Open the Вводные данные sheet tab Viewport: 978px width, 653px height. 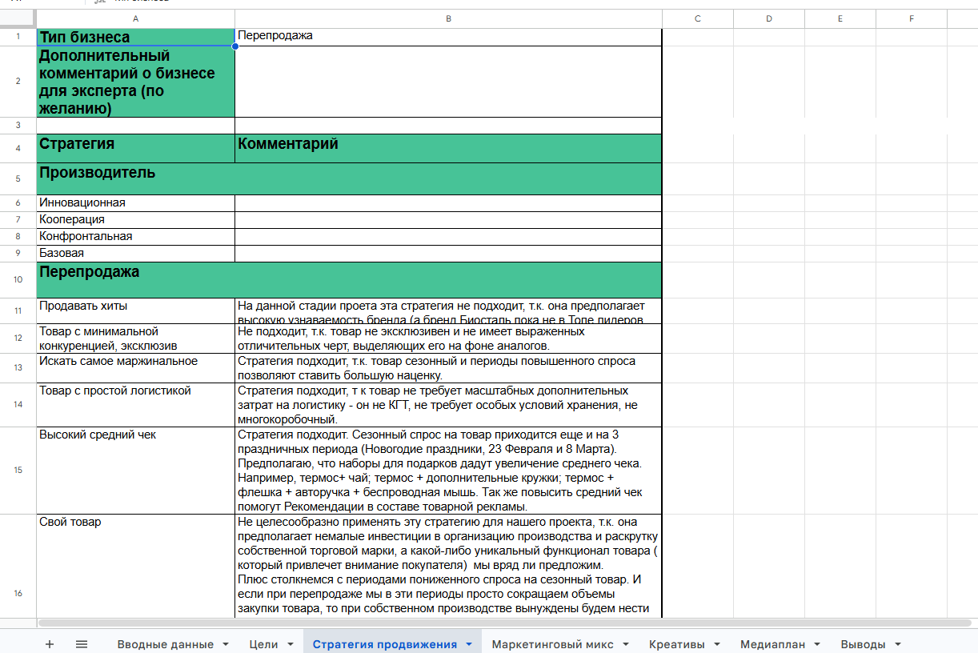[166, 644]
